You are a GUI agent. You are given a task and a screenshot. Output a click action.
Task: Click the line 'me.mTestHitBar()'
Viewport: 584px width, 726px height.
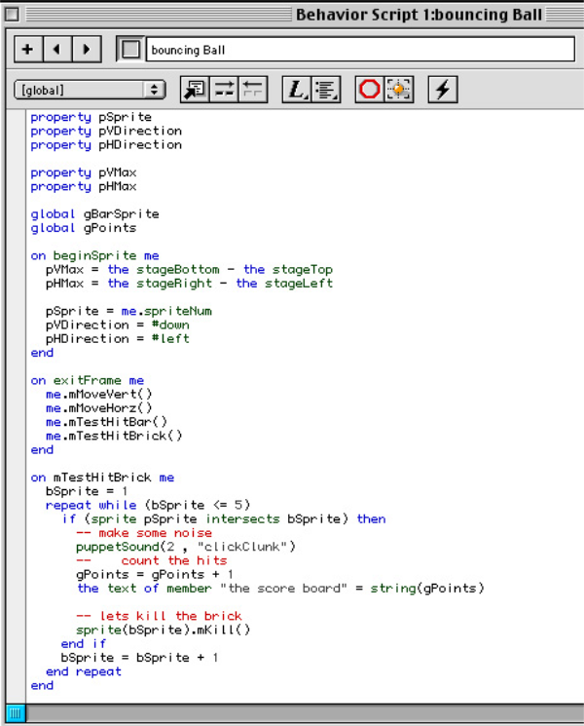tap(106, 422)
